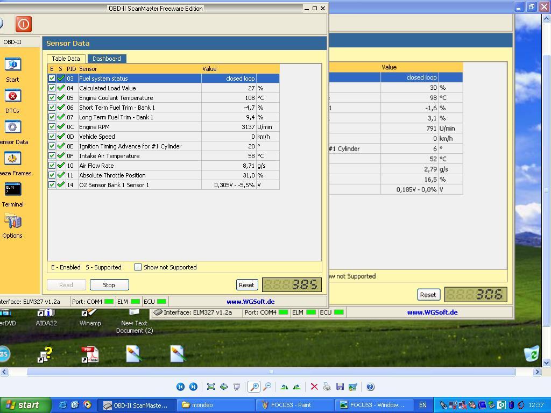The width and height of the screenshot is (551, 413).
Task: Select the OBD-II sidebar tab
Action: (20, 42)
